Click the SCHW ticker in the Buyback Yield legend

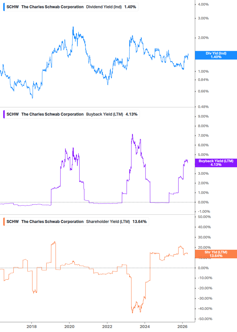pos(13,114)
